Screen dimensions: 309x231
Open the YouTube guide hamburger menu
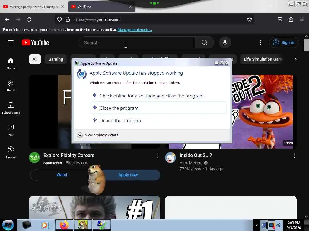point(11,42)
